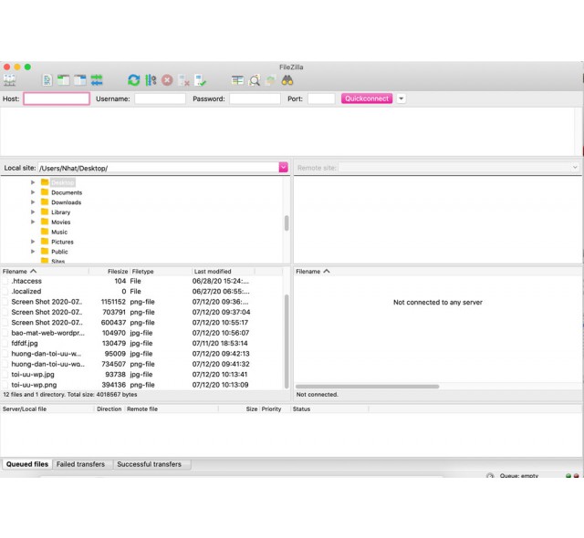Switch to Successful transfers tab
Image resolution: width=584 pixels, height=538 pixels.
(150, 464)
